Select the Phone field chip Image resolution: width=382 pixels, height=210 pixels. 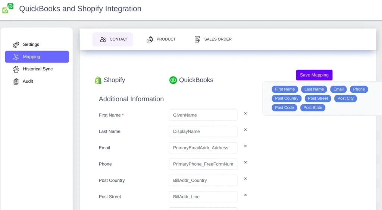tap(359, 89)
